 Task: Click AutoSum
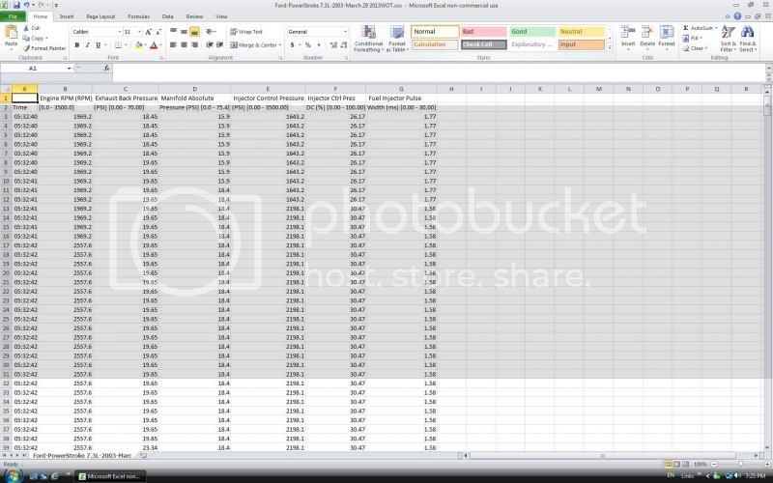tap(700, 28)
